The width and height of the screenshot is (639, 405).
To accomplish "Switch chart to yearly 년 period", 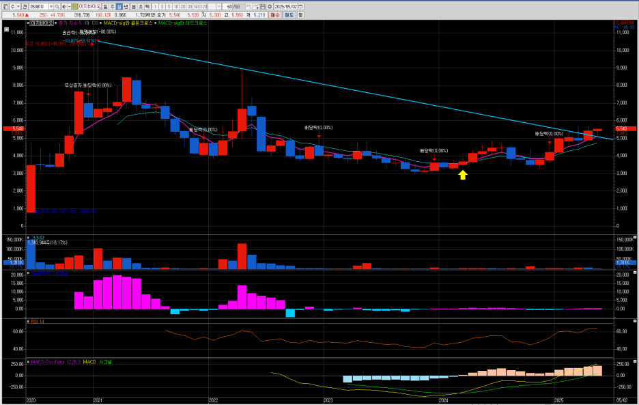I will click(126, 7).
